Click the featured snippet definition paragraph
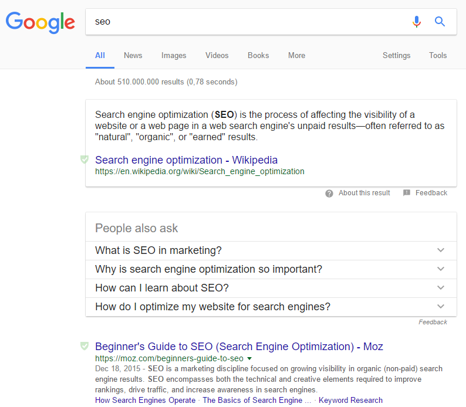Viewport: 466px width, 407px height. [269, 126]
